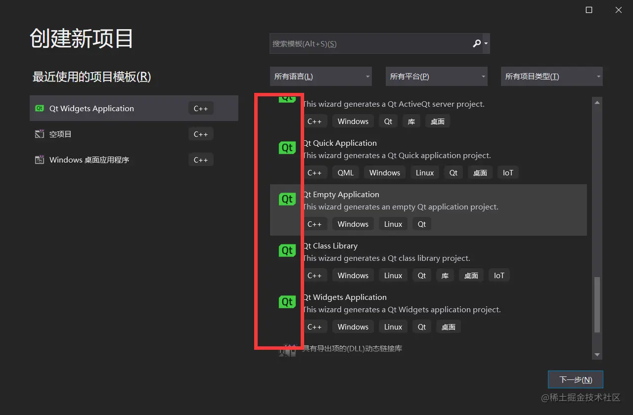
Task: Click the Qt icon beside Qt Quick Application
Action: tap(287, 147)
